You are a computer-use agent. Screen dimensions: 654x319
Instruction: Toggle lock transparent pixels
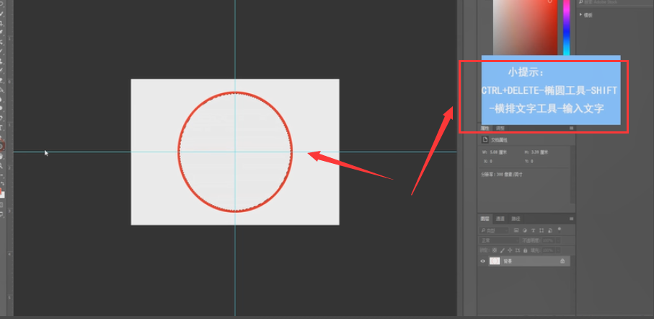pos(495,250)
